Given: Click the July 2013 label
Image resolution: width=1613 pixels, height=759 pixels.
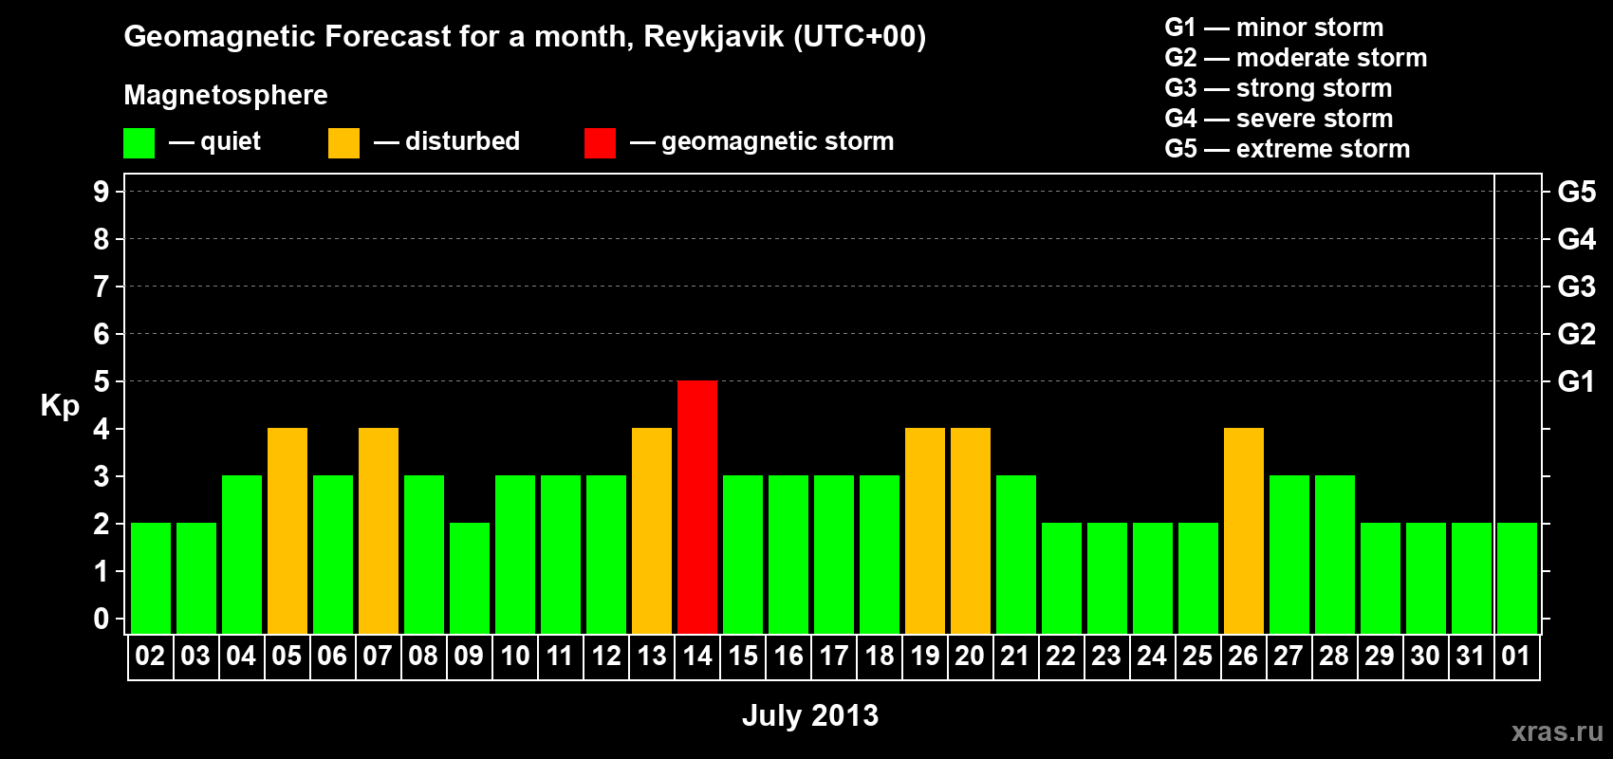Looking at the screenshot, I should coord(810,715).
